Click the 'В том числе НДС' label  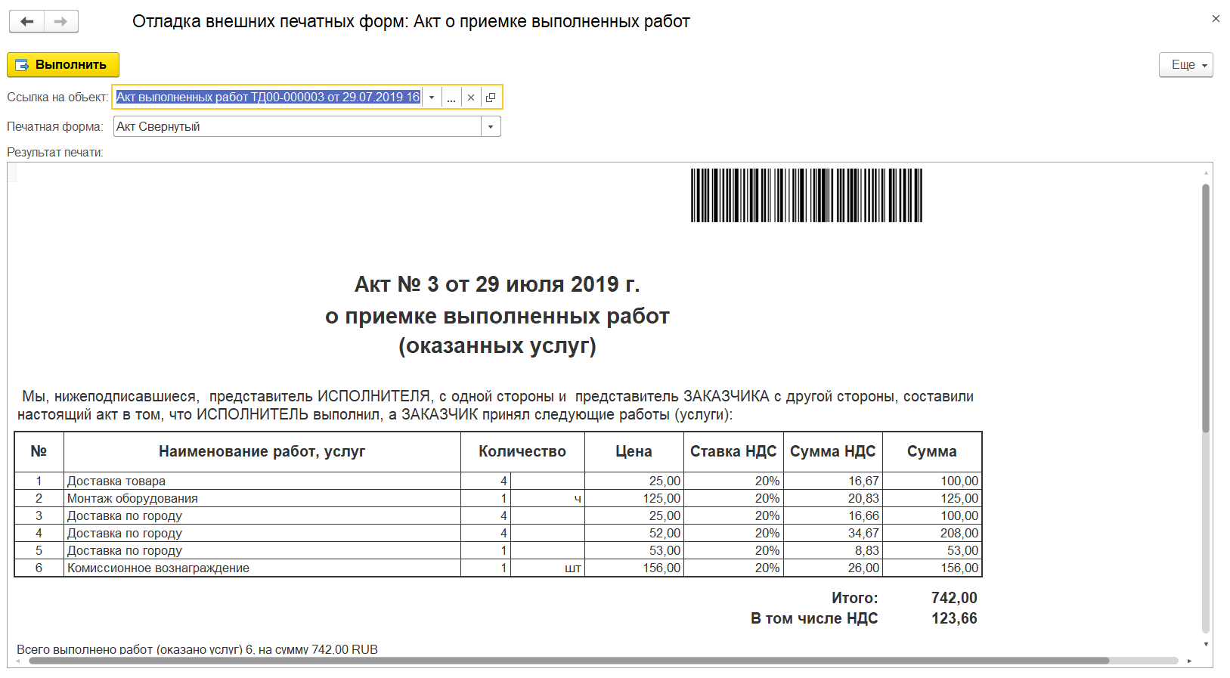(814, 618)
